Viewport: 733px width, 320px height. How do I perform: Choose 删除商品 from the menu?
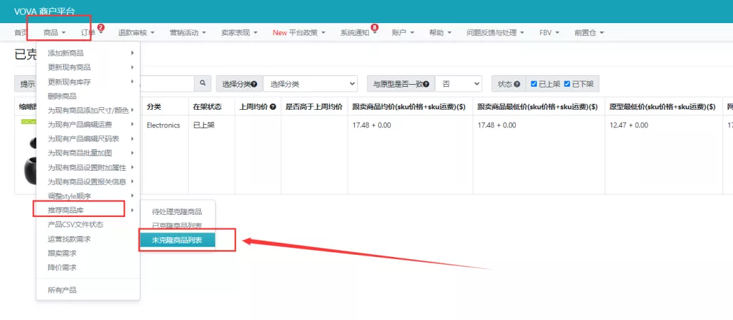[88, 96]
